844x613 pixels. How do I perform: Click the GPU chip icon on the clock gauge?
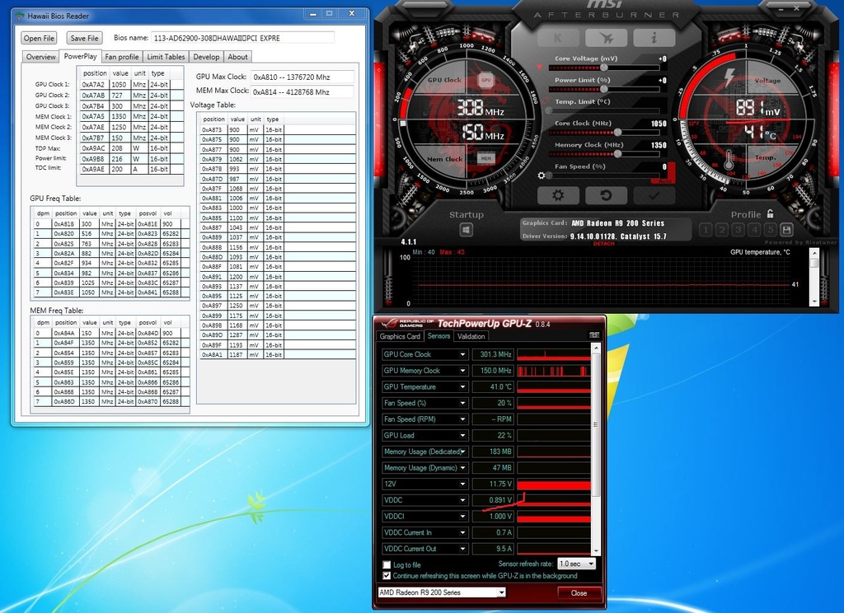(486, 80)
